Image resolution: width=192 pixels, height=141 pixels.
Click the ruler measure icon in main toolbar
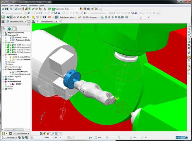[88, 9]
